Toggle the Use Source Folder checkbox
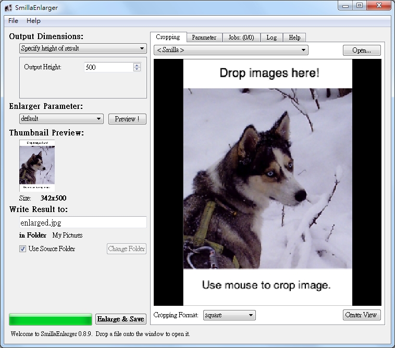 pos(23,249)
